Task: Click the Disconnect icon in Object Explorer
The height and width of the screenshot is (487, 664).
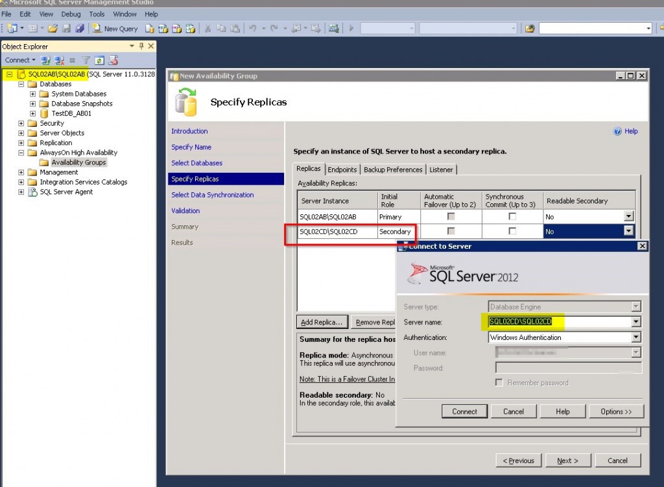Action: pyautogui.click(x=58, y=60)
